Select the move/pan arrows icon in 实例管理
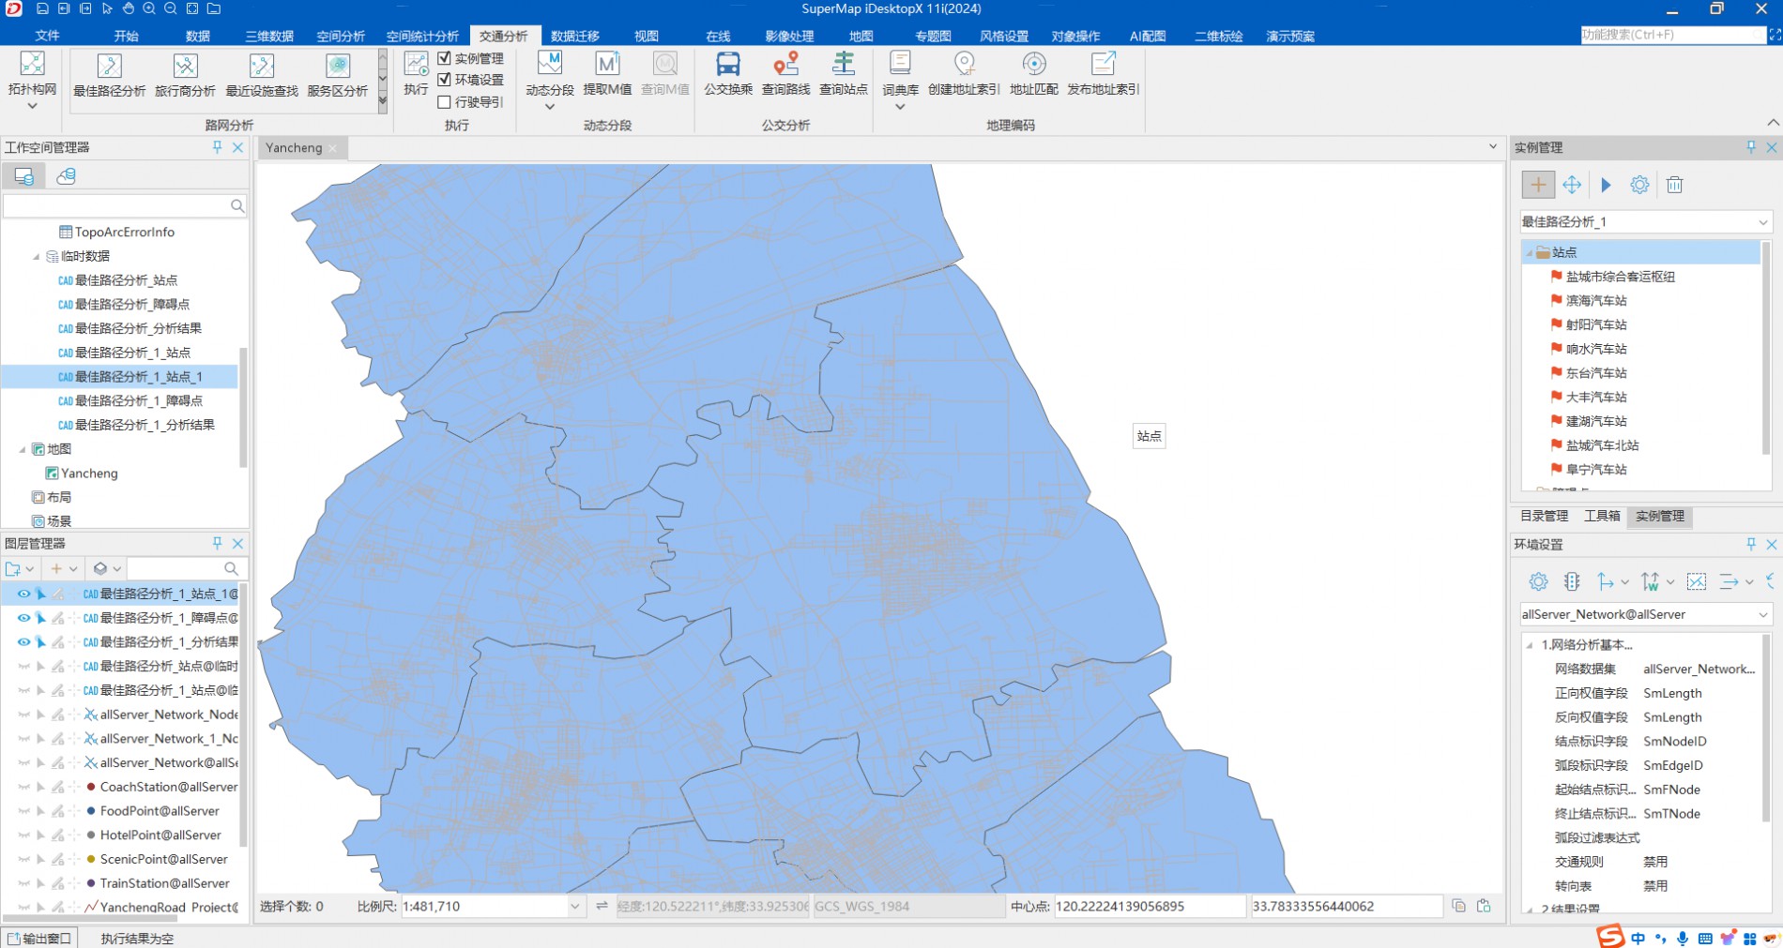1783x948 pixels. [1572, 185]
